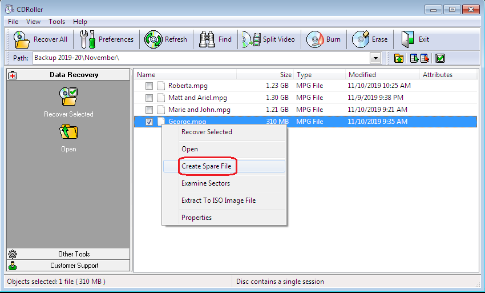Viewport: 485px width, 293px height.
Task: Click the Recover All toolbar button
Action: pos(40,39)
